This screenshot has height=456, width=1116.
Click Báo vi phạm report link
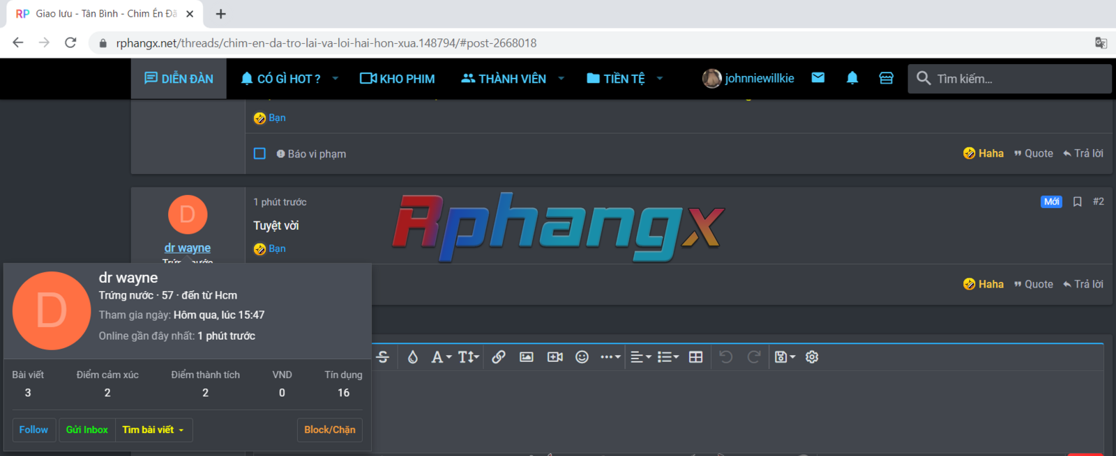(x=311, y=154)
